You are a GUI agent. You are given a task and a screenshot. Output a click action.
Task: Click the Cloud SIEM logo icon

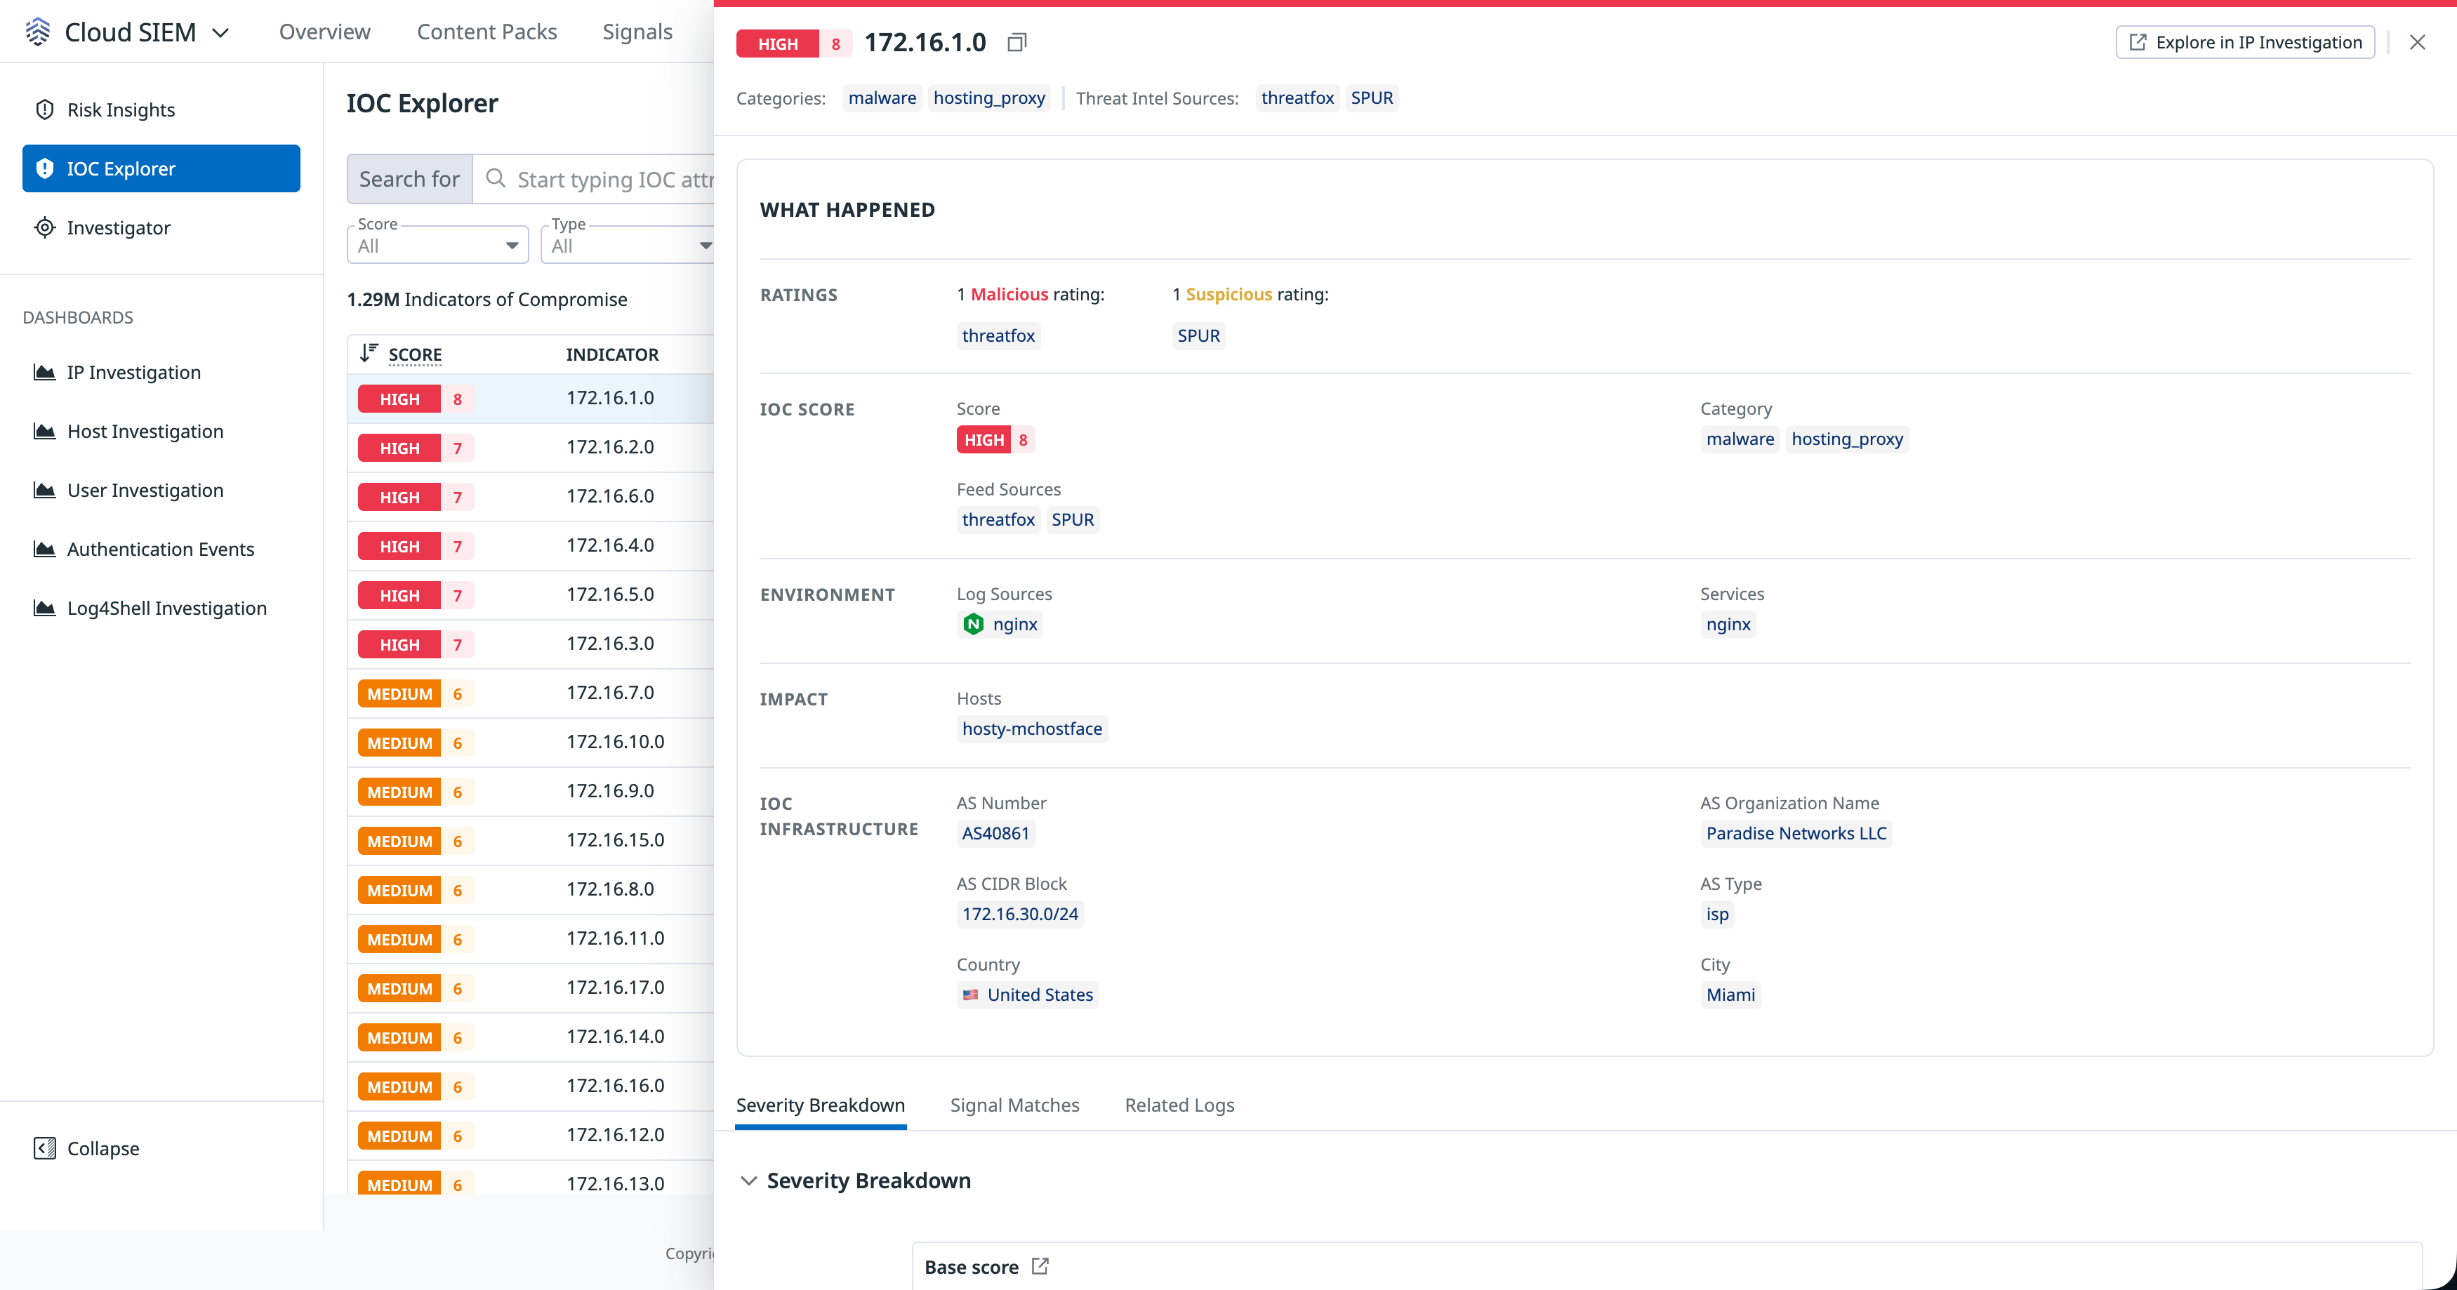[37, 32]
